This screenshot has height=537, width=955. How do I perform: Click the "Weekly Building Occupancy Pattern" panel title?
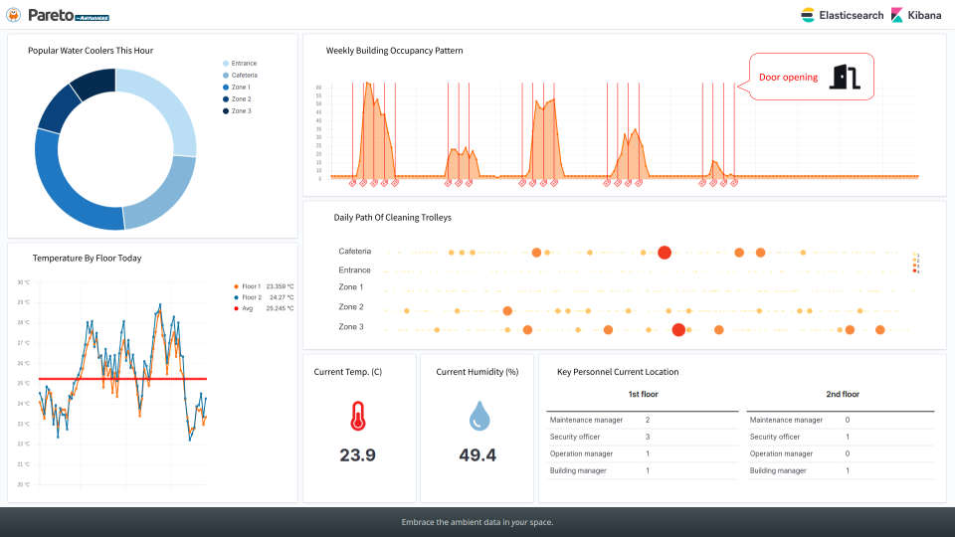(395, 51)
